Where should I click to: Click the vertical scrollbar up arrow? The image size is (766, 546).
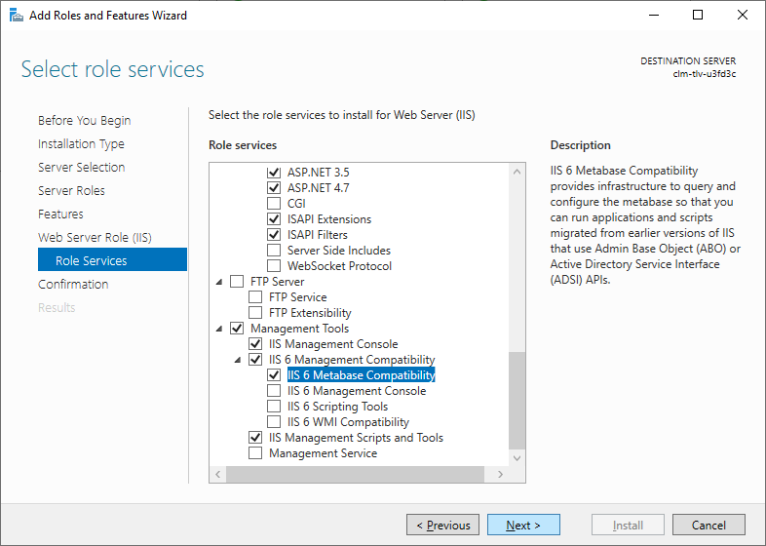[517, 172]
